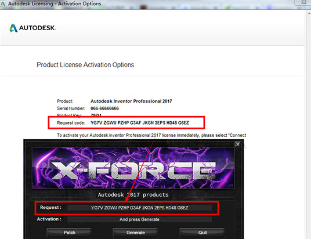
Task: Click the Patch button
Action: (x=70, y=233)
